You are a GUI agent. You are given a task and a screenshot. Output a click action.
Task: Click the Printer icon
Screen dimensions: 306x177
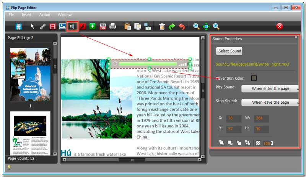(112, 26)
